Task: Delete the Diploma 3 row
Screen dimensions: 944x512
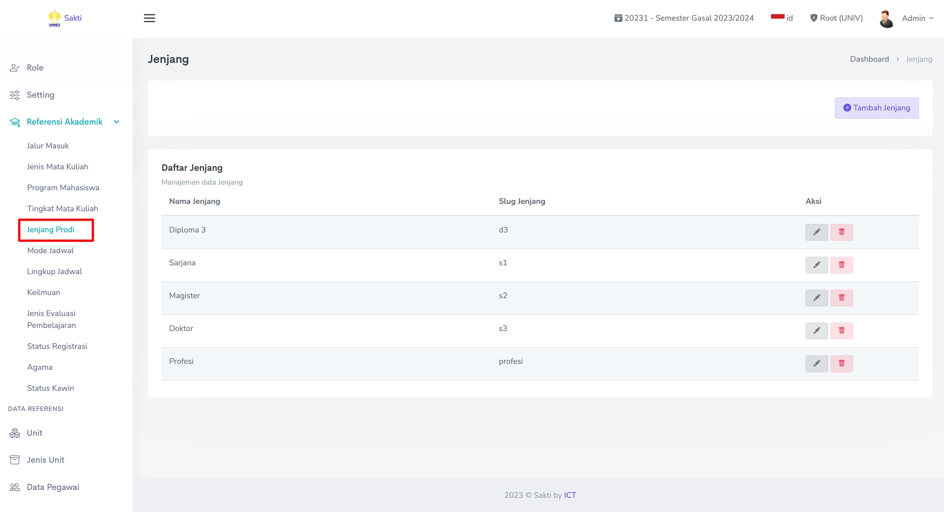Action: (841, 232)
